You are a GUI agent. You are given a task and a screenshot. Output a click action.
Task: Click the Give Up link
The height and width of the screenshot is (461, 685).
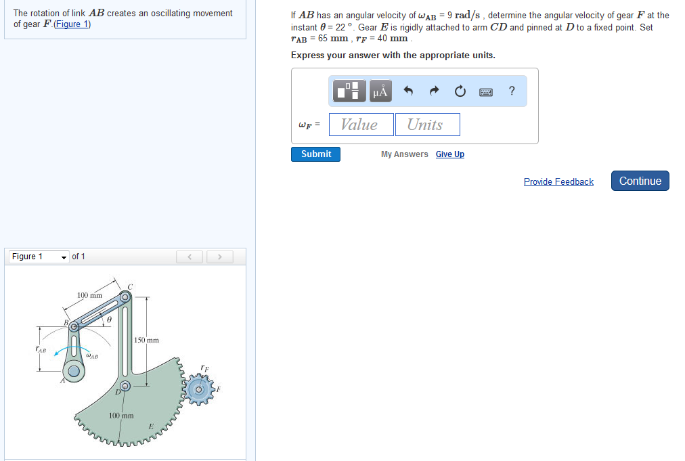click(x=449, y=154)
